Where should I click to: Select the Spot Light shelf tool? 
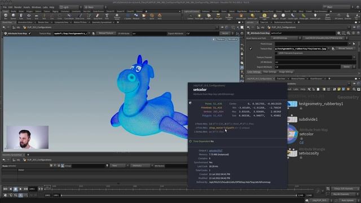click(209, 16)
